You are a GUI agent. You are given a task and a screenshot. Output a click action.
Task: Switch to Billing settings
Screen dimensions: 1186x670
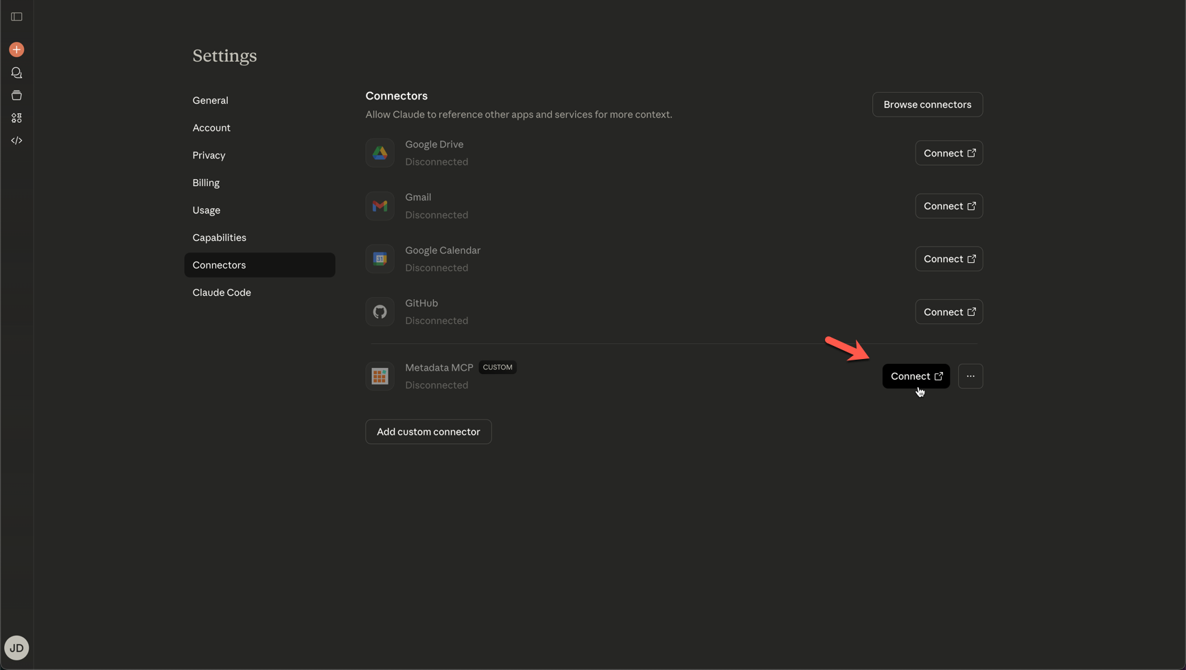(x=206, y=183)
